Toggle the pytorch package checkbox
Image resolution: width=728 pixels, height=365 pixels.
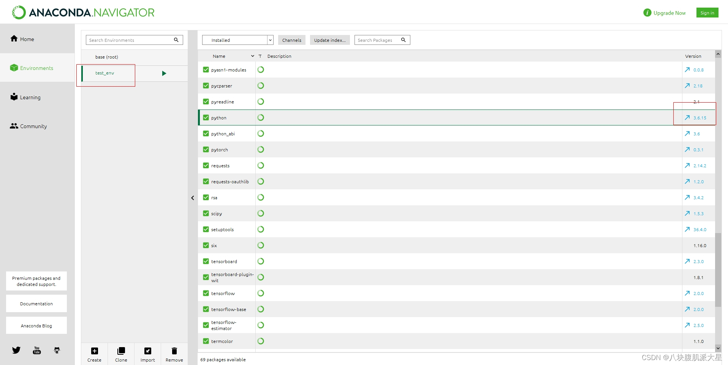206,149
